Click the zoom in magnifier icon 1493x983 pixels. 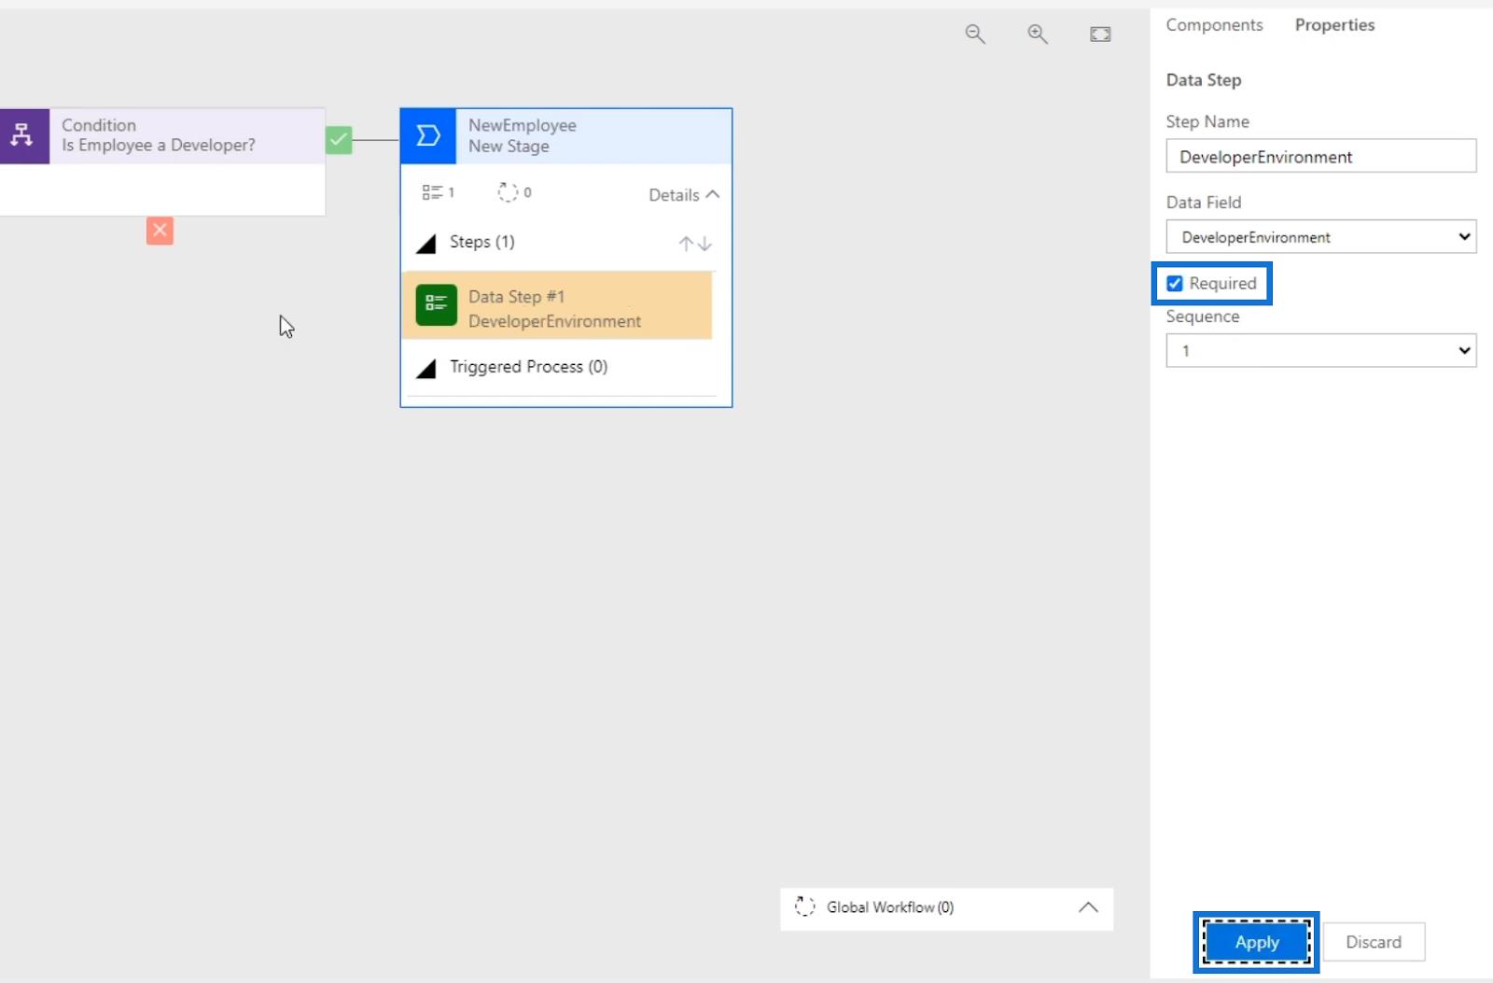[1038, 35]
